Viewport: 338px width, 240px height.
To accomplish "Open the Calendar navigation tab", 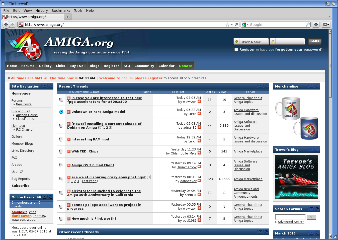I will pos(166,66).
